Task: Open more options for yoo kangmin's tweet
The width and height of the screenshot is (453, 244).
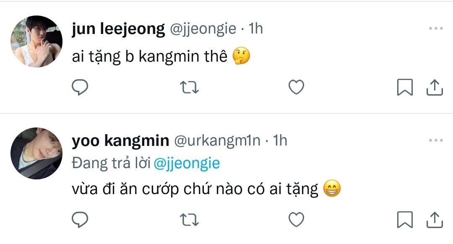Action: pyautogui.click(x=436, y=140)
